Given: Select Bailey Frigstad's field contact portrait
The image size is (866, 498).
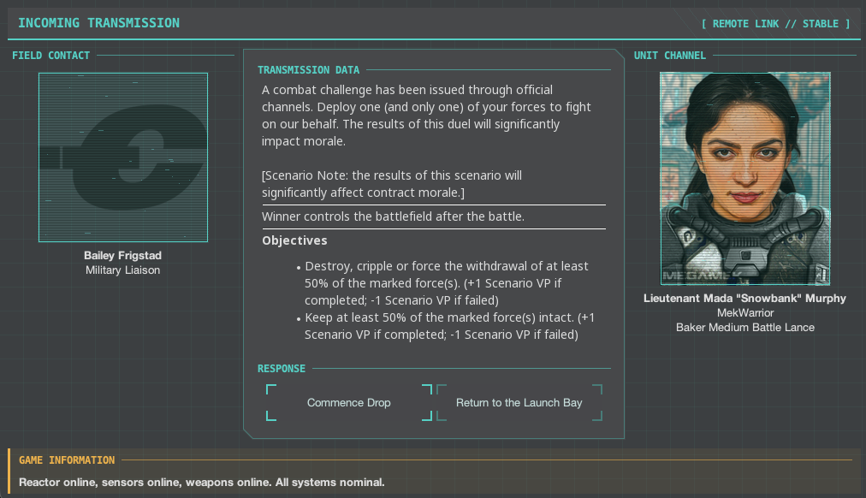Looking at the screenshot, I should tap(123, 157).
